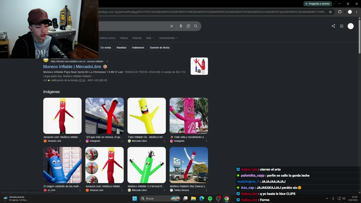Viewport: 361px width, 203px height.
Task: Switch to the 'Videos' results tab
Action: [x=124, y=38]
